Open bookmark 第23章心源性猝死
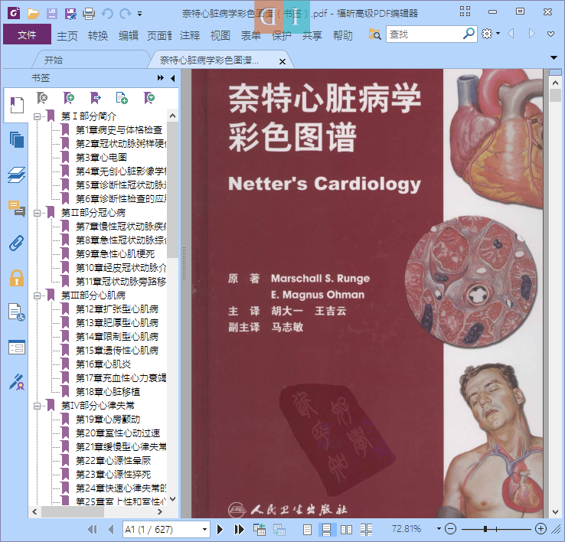The image size is (565, 542). tap(113, 475)
